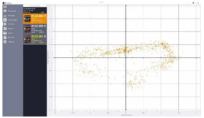The width and height of the screenshot is (204, 118).
Task: Select the 01:22.281 lap thumbnail
Action: click(x=27, y=40)
